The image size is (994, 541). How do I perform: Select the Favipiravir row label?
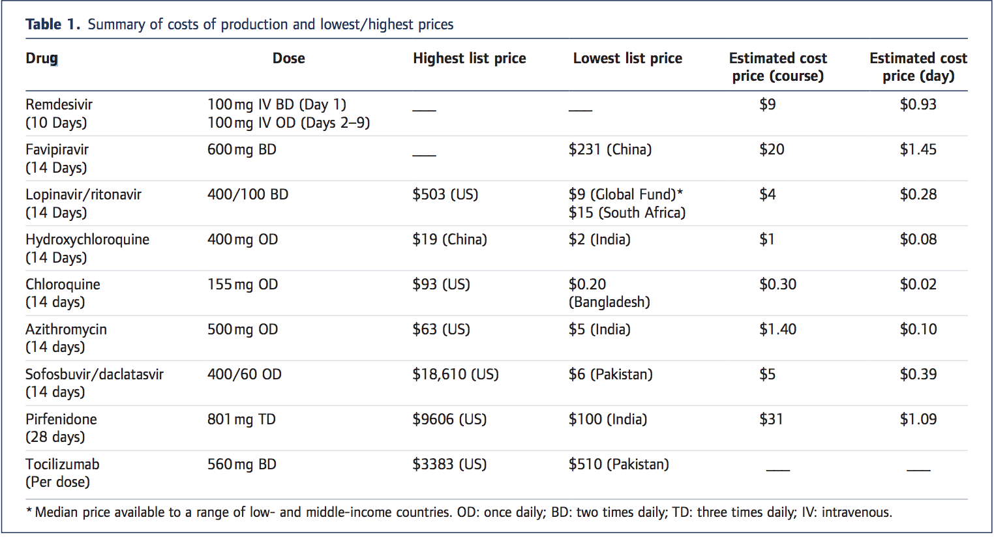57,150
